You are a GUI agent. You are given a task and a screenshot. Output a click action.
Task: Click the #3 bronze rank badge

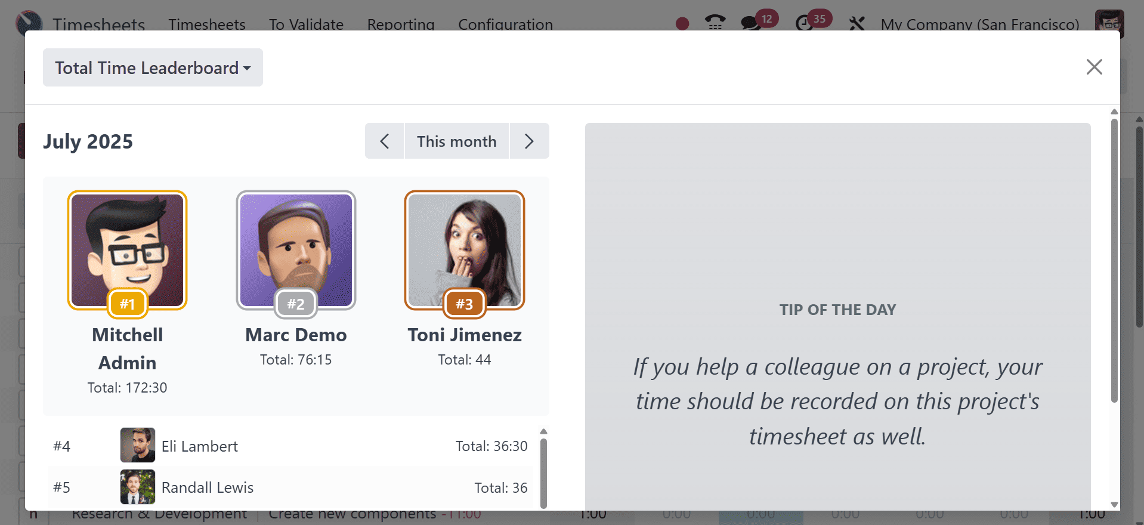coord(465,304)
